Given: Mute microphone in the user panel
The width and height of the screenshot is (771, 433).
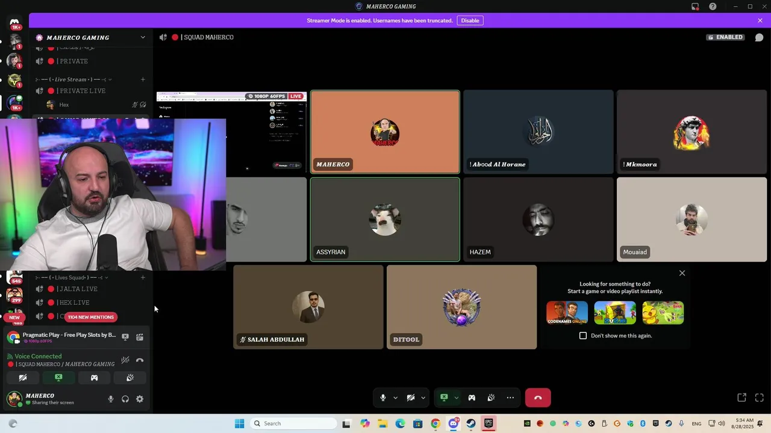Looking at the screenshot, I should (x=110, y=399).
